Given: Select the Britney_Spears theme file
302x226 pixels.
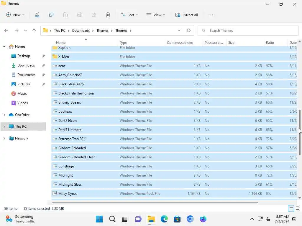Looking at the screenshot, I should coord(174,102).
